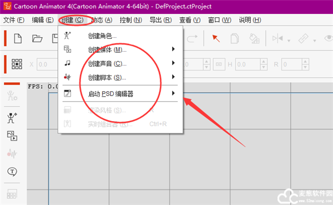333x205 pixels.
Task: Select the red arrow pick tool
Action: 216,38
